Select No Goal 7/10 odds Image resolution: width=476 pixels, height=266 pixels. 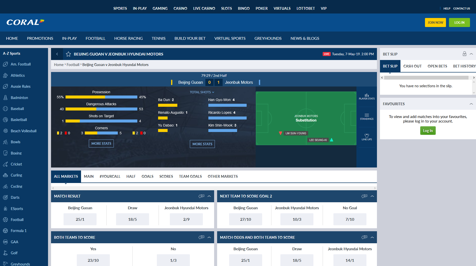pyautogui.click(x=350, y=219)
